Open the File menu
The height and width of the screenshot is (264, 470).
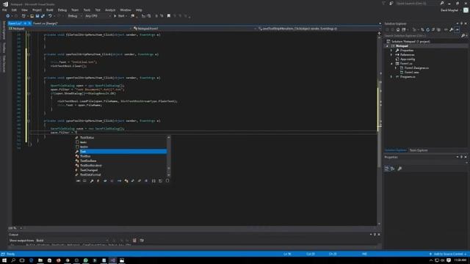(x=4, y=10)
